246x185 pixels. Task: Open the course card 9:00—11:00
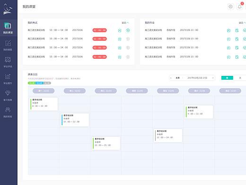click(199, 112)
